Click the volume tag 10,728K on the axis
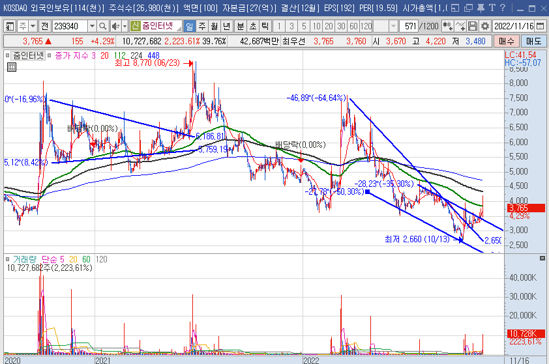Image resolution: width=549 pixels, height=364 pixels. (526, 333)
